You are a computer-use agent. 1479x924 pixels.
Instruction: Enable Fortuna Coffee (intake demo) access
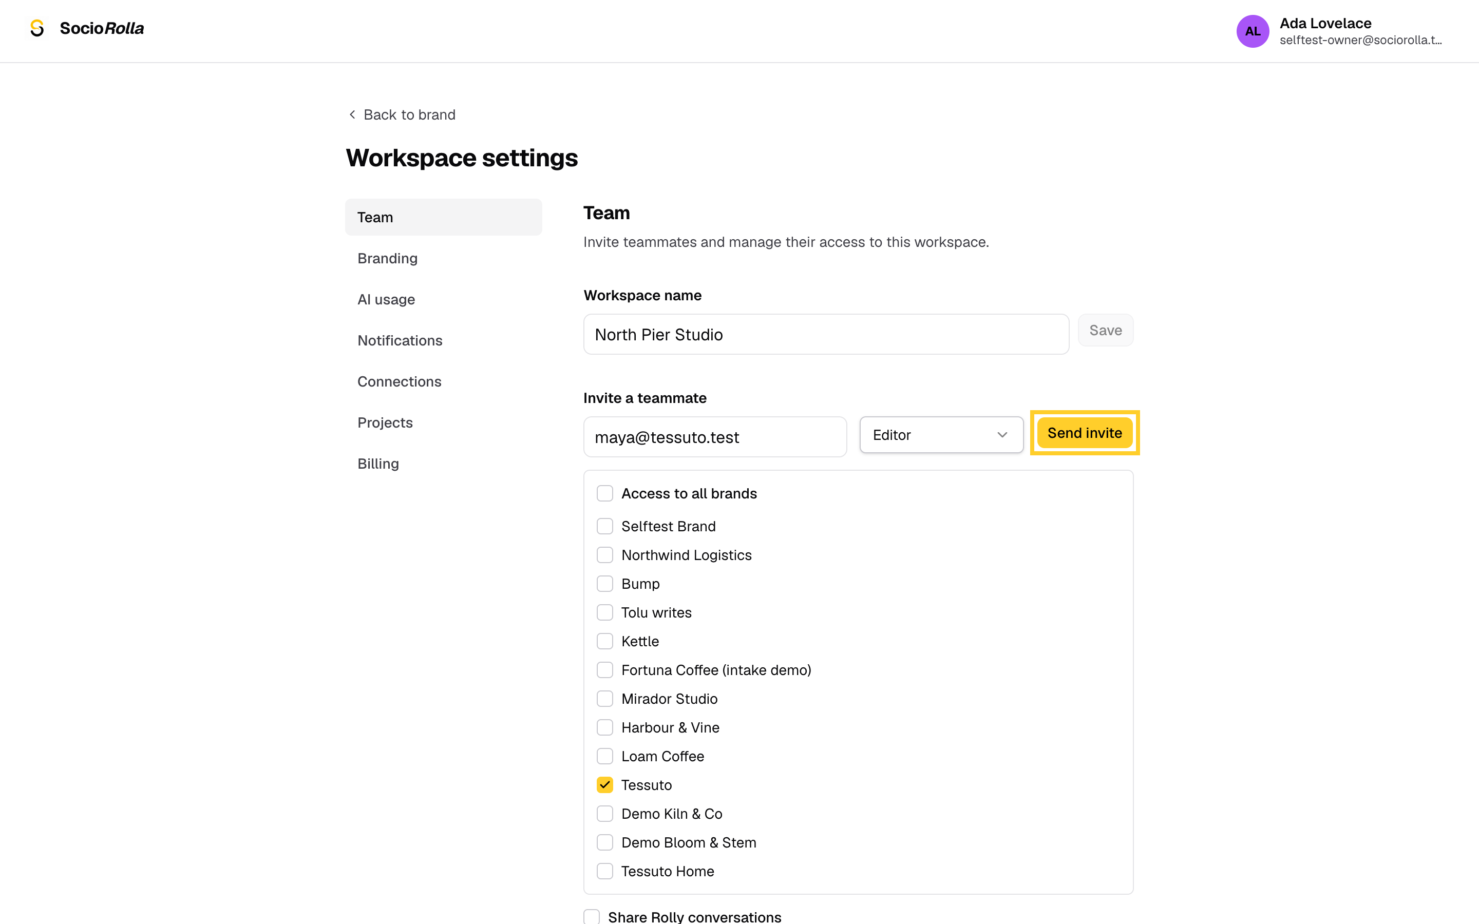pos(604,670)
